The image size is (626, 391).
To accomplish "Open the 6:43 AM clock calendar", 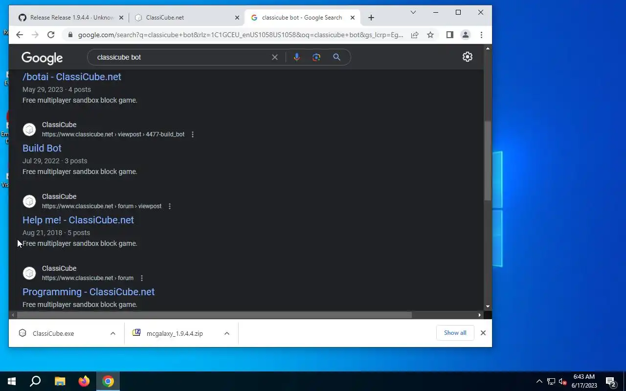I will click(584, 381).
